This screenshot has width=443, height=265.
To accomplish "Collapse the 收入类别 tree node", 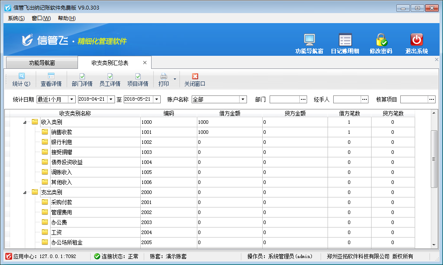I will (x=25, y=122).
